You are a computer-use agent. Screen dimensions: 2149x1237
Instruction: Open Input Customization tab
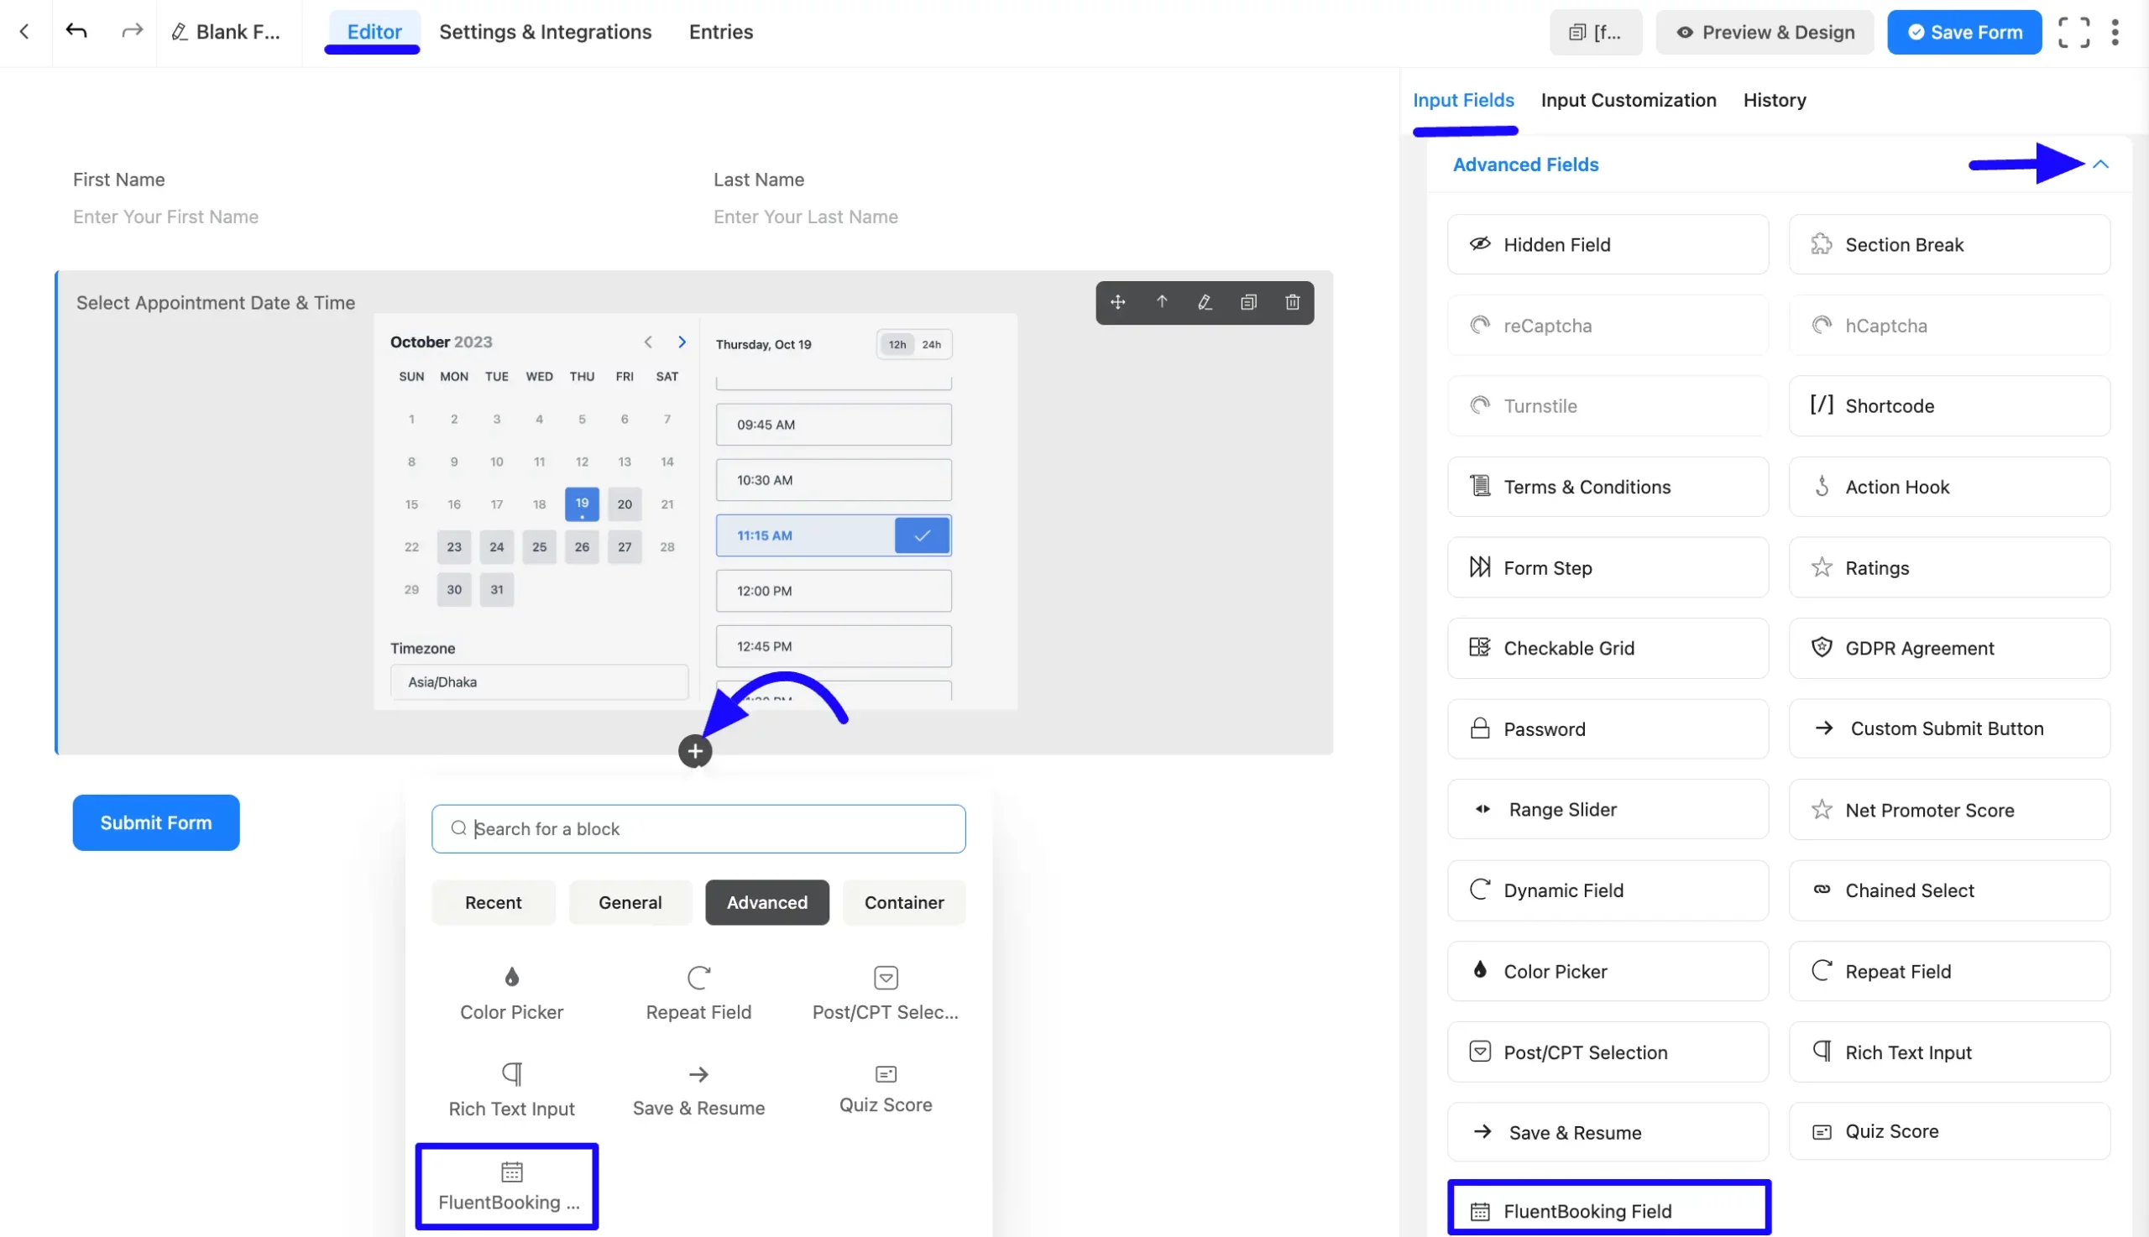pos(1628,100)
